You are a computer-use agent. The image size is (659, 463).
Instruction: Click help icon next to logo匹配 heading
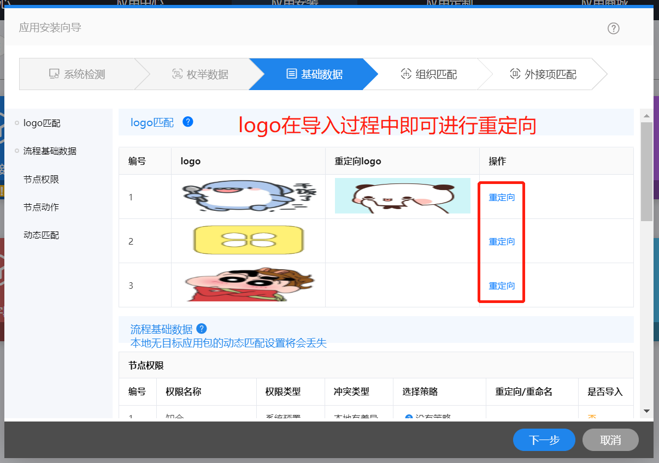188,122
